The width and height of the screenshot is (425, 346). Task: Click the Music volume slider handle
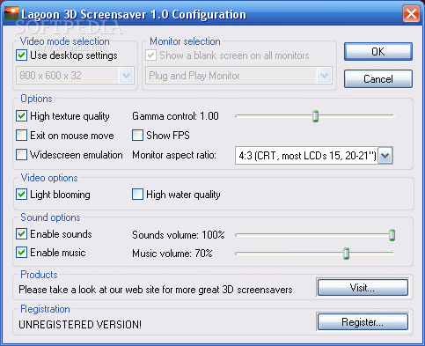(x=347, y=254)
